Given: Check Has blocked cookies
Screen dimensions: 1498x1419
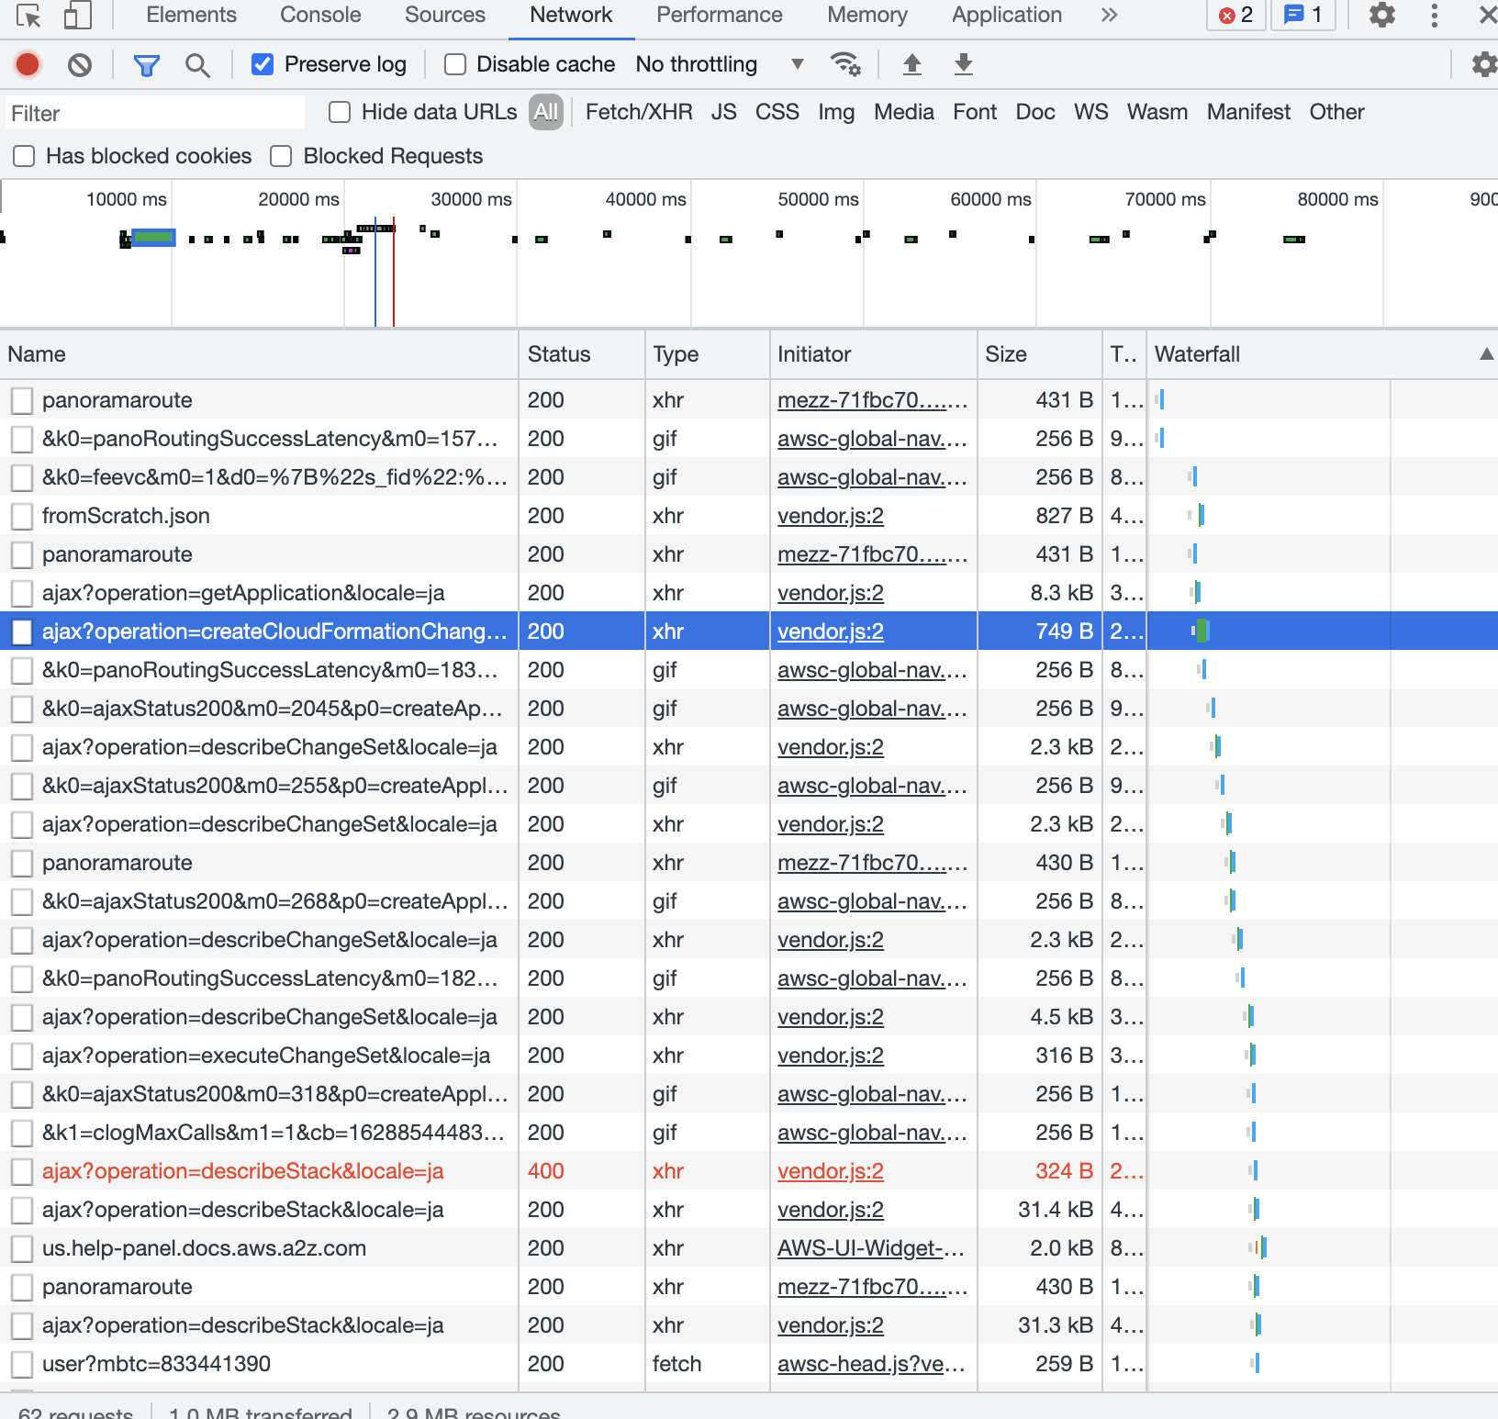Looking at the screenshot, I should click(24, 156).
